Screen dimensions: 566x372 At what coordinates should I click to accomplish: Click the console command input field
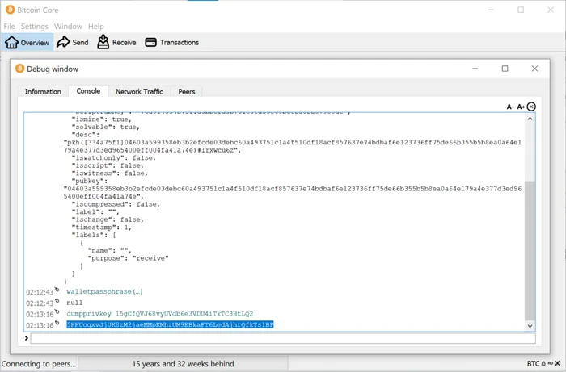coord(283,338)
